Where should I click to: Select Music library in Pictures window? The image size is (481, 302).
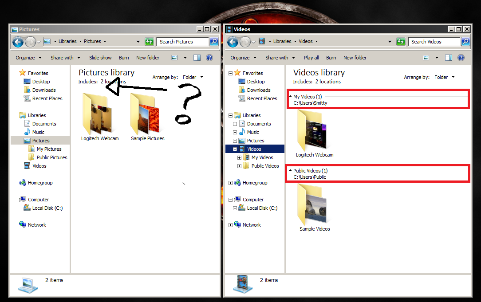(x=38, y=132)
